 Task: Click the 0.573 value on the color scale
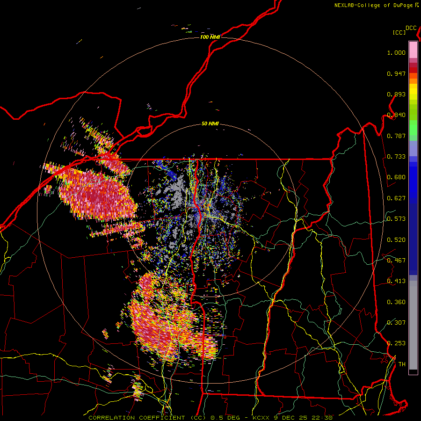396,219
